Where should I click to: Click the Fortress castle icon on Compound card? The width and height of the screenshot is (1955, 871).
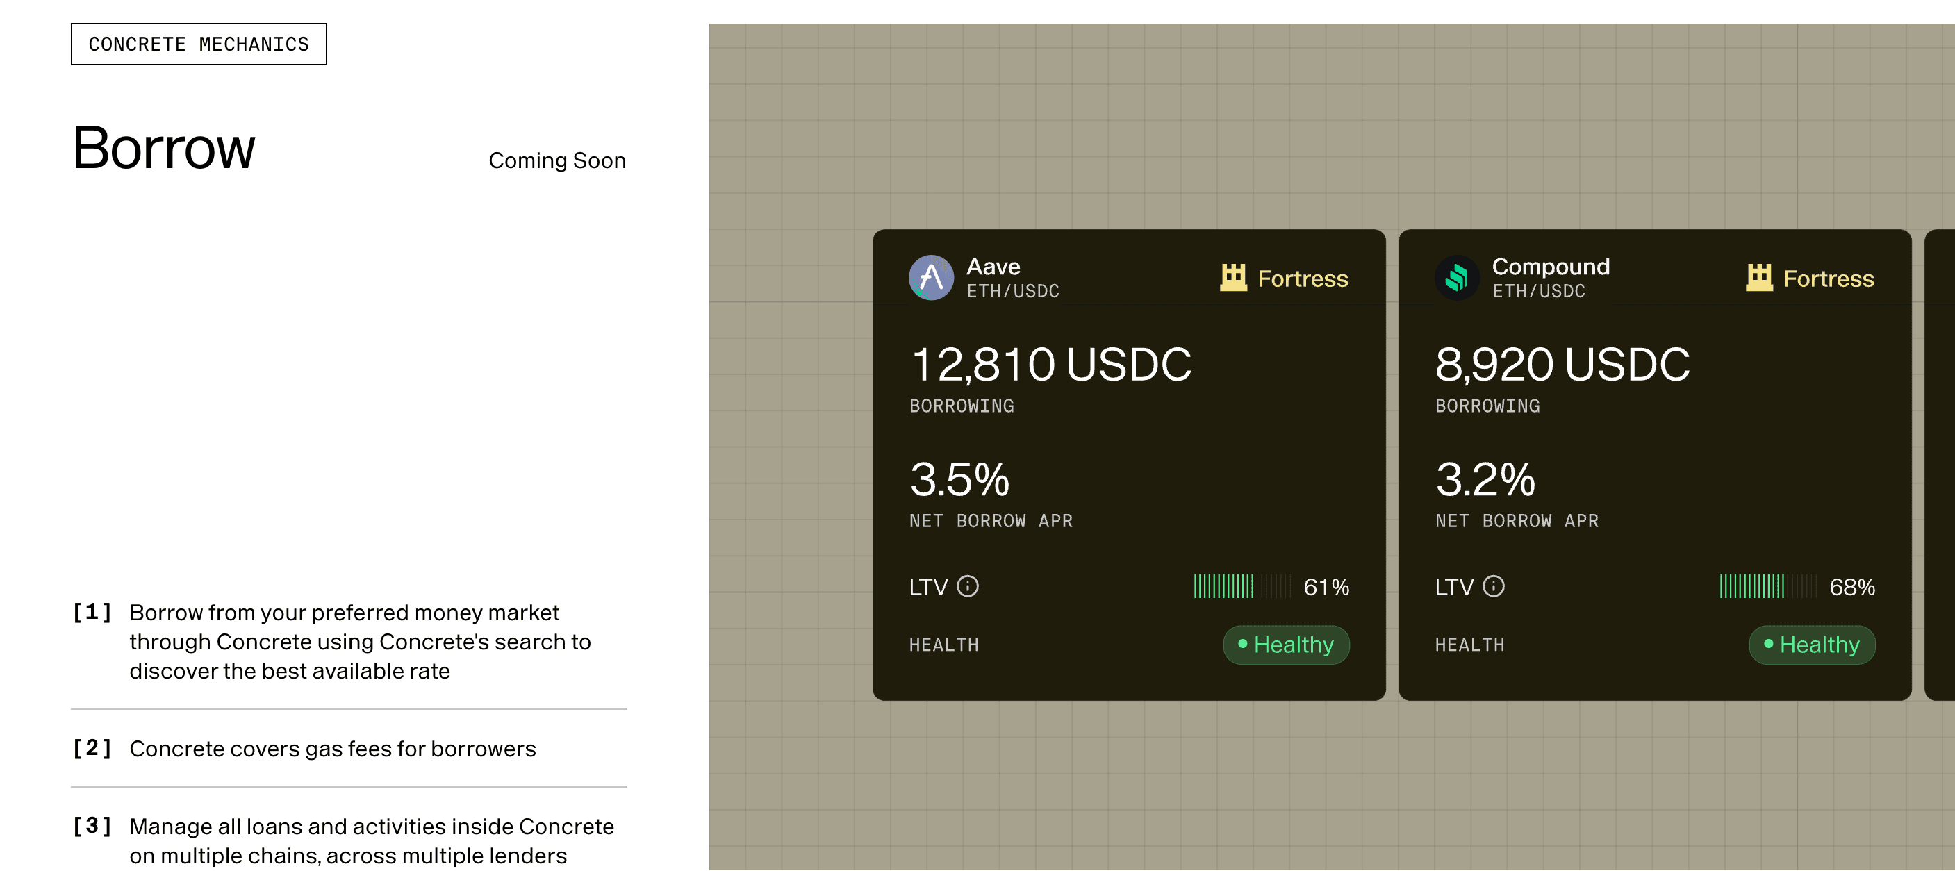(1758, 278)
